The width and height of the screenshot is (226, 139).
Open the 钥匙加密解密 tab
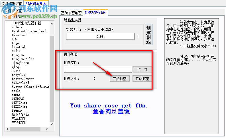coord(95,13)
